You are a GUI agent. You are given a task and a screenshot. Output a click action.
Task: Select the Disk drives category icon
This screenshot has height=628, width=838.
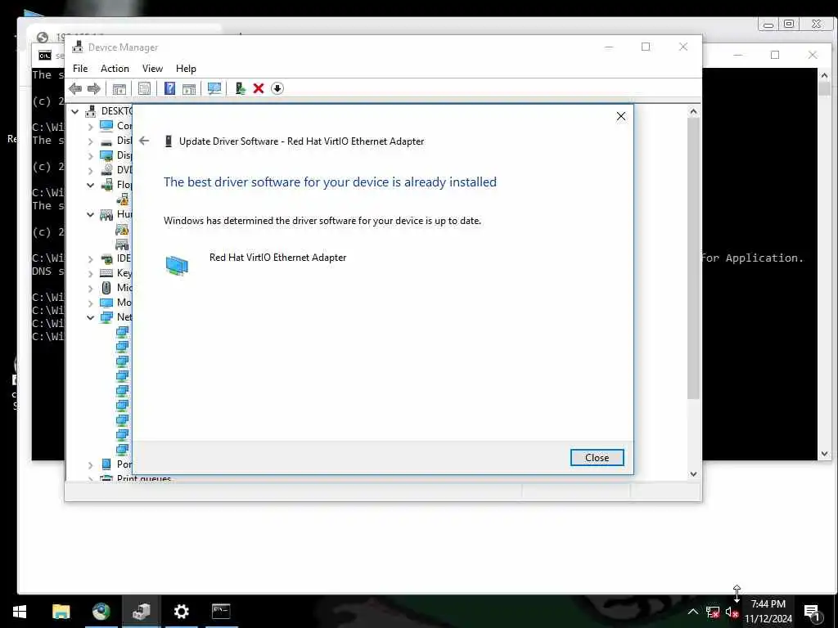[106, 141]
